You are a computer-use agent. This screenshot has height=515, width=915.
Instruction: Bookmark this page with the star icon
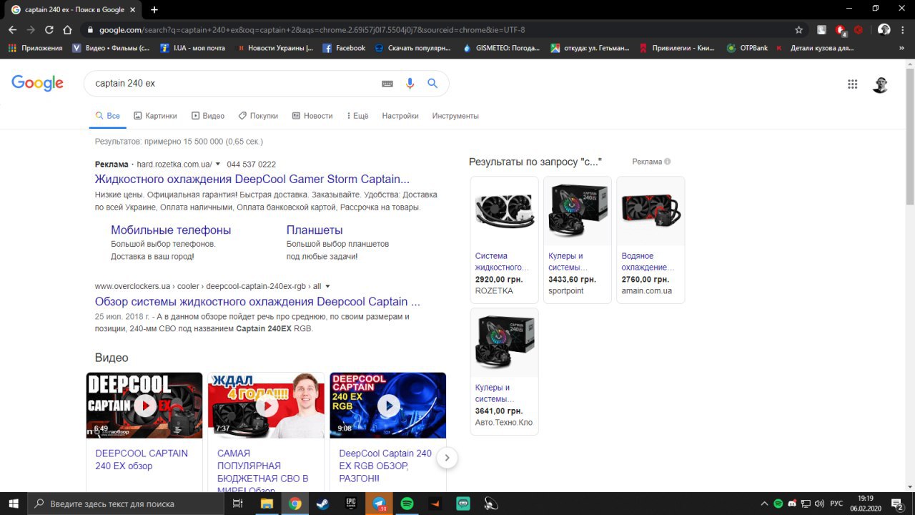click(798, 30)
